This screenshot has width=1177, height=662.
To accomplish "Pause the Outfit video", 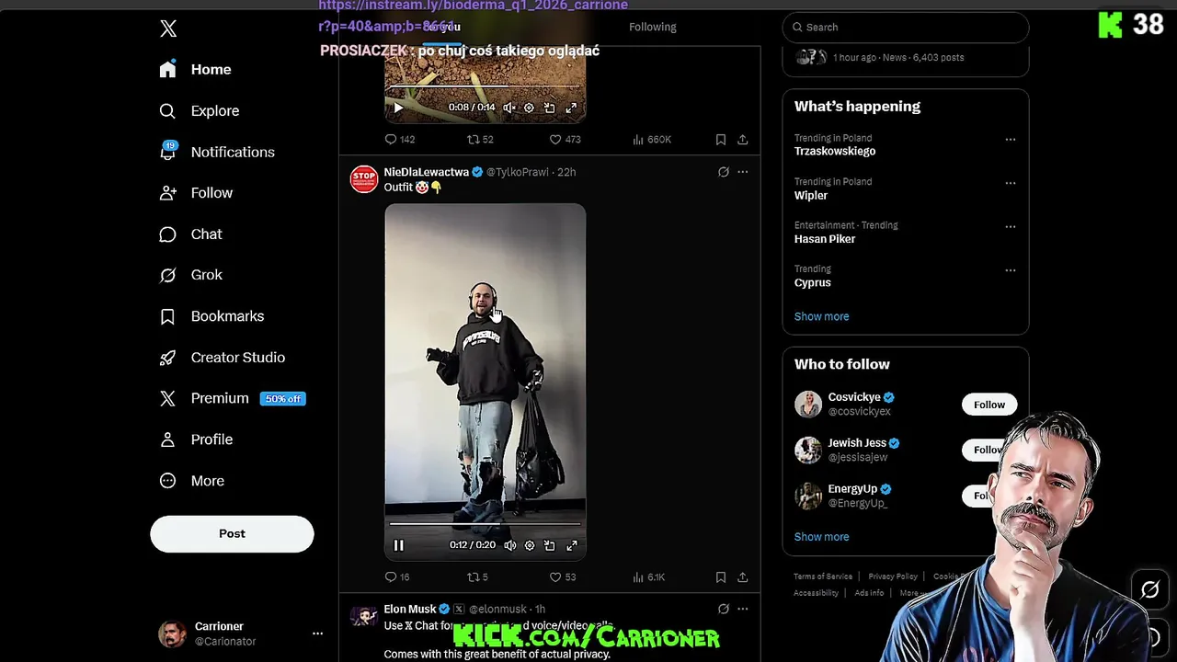I will (x=398, y=545).
